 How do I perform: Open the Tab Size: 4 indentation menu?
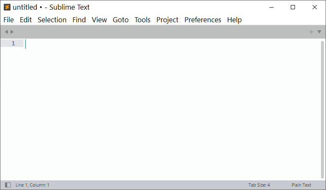pos(259,185)
